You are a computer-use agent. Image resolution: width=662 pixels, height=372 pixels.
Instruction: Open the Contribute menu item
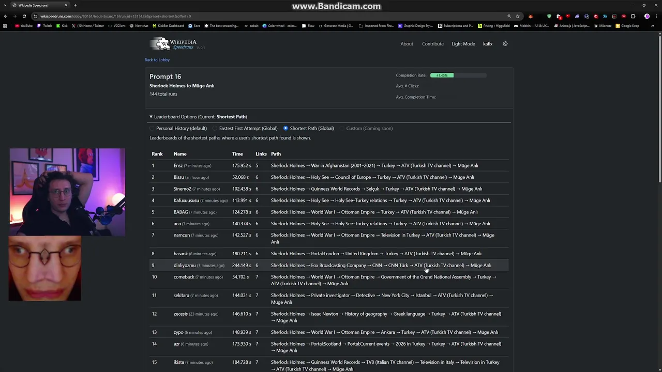click(432, 44)
